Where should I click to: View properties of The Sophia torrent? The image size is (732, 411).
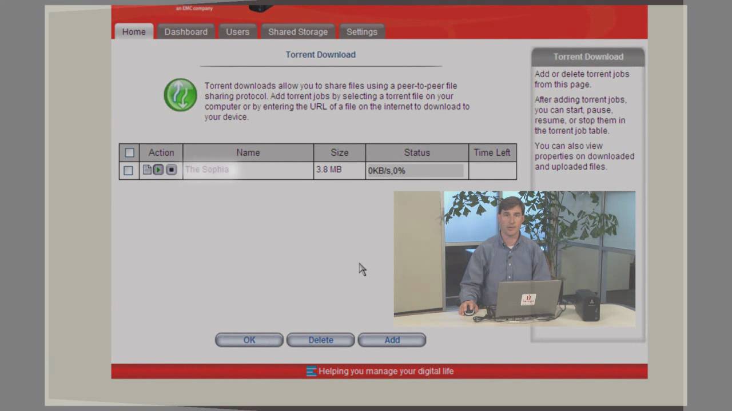tap(147, 170)
